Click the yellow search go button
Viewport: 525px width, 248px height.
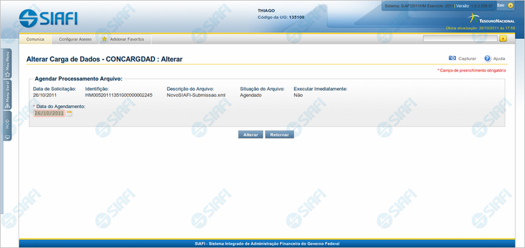[503, 39]
